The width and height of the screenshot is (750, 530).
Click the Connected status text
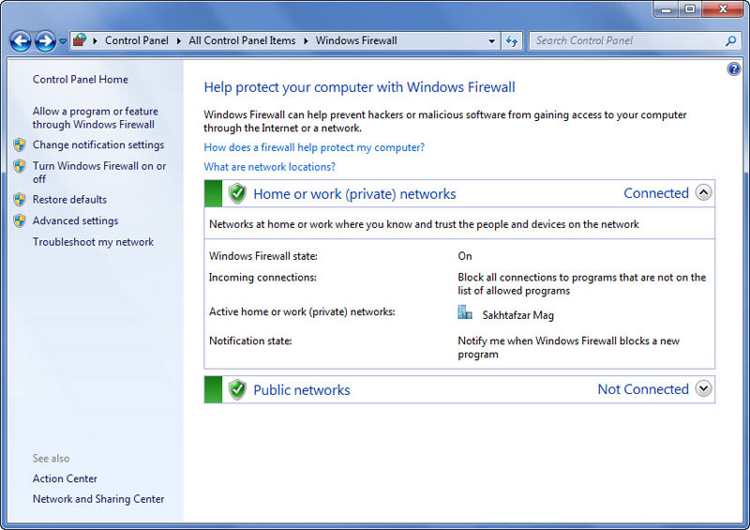pyautogui.click(x=655, y=193)
